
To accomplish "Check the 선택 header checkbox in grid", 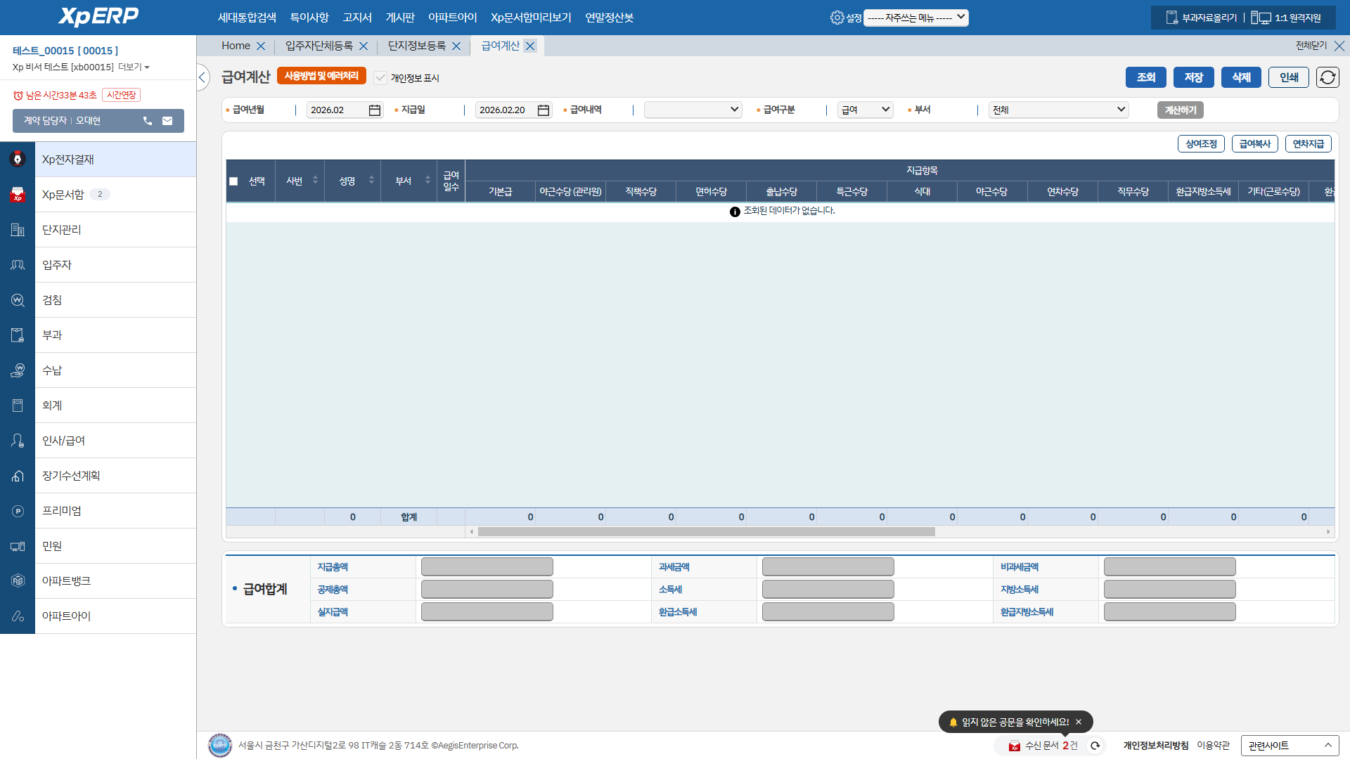I will 233,181.
